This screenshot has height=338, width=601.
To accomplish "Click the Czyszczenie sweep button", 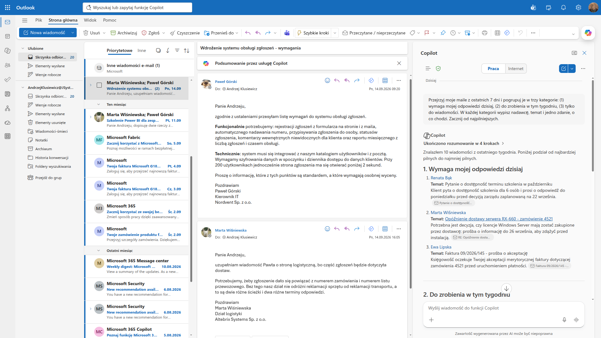I will [185, 33].
